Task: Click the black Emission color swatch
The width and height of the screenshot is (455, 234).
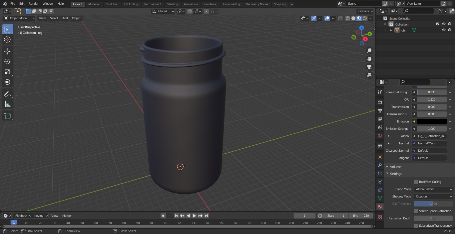Action: click(432, 121)
